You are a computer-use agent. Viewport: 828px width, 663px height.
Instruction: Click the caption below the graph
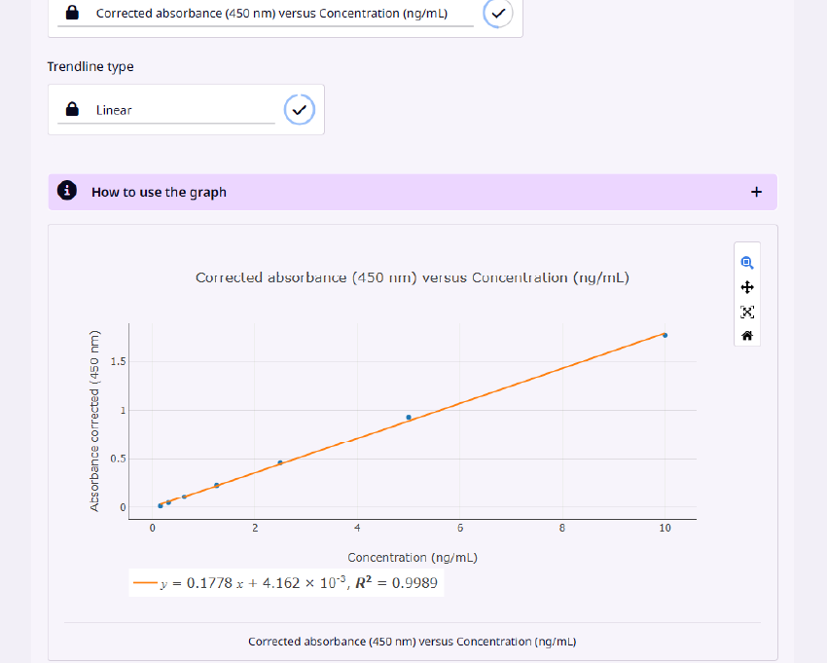[412, 642]
